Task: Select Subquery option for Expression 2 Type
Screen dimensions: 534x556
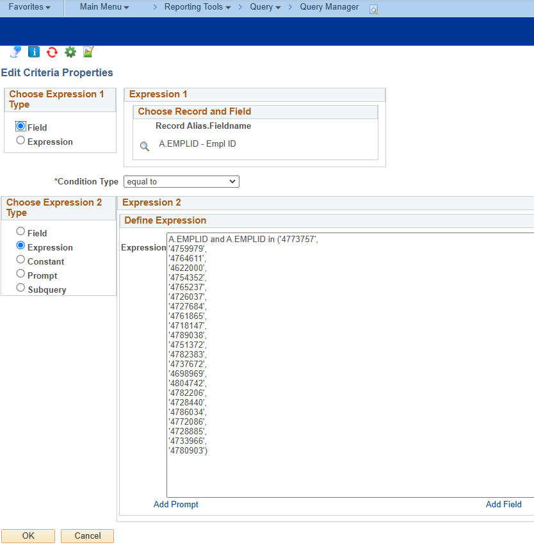Action: (20, 289)
